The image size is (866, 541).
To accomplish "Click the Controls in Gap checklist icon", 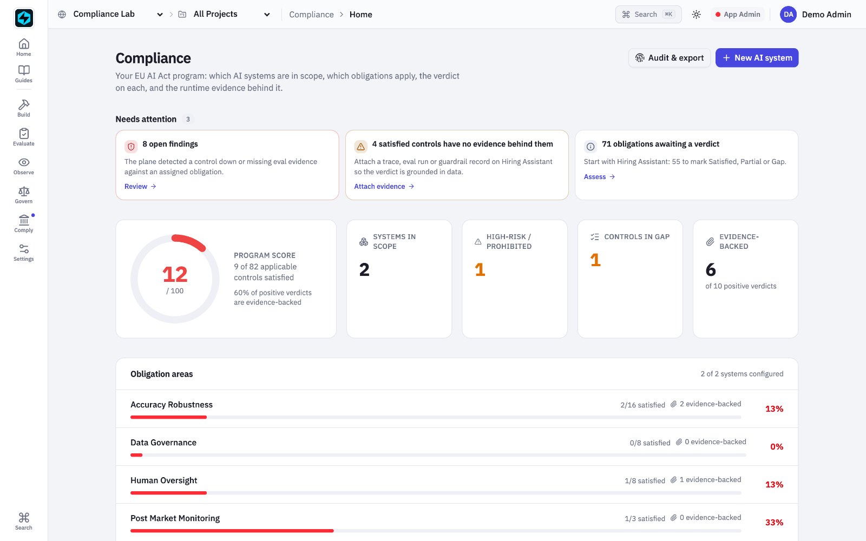I will click(x=595, y=237).
